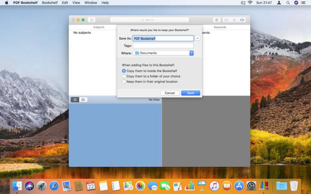Open Numbers chart icon in Dock

[189, 186]
